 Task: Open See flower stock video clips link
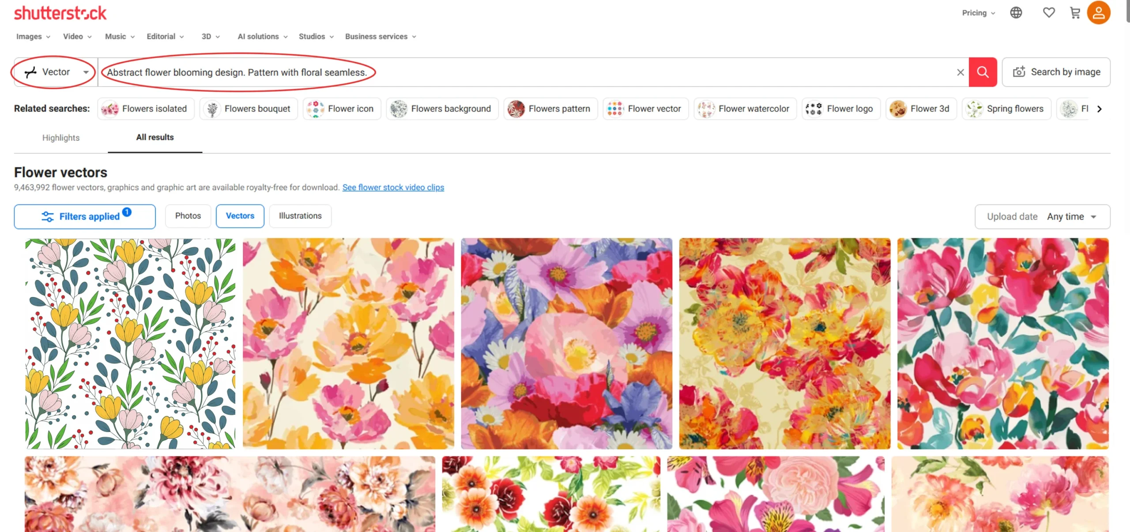point(393,188)
